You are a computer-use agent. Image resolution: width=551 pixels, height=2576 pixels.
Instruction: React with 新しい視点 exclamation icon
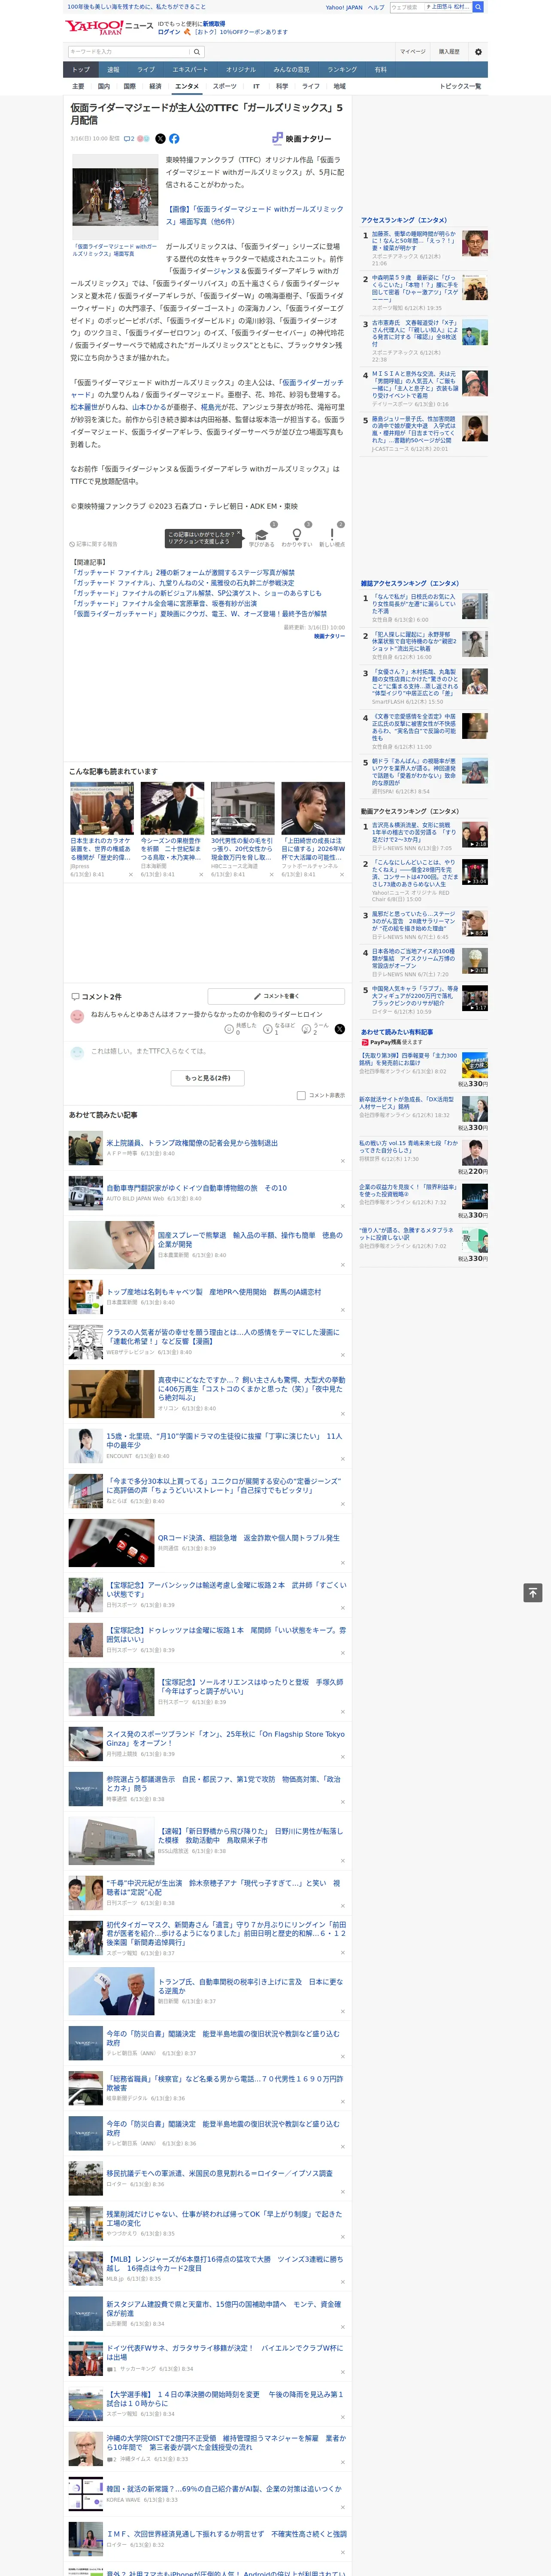coord(332,535)
